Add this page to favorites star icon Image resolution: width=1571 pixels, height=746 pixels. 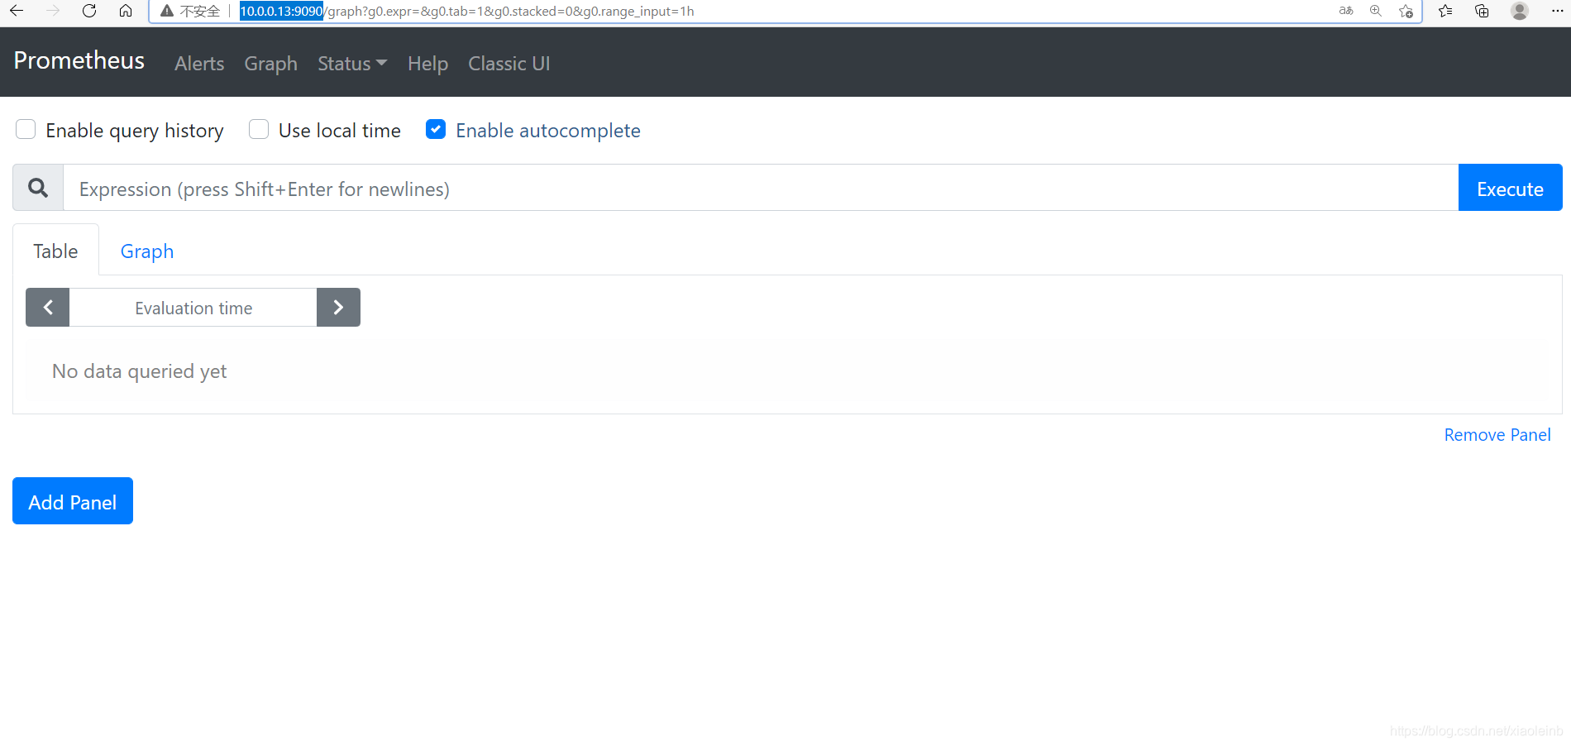[1406, 11]
